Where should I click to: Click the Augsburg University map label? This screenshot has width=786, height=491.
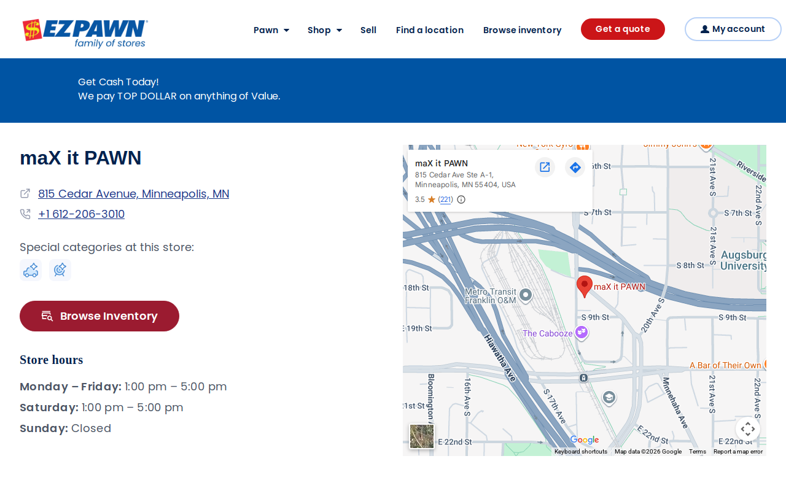click(x=743, y=260)
